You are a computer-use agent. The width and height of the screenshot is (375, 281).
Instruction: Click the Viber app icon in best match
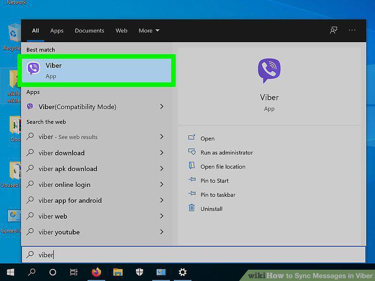(x=33, y=68)
